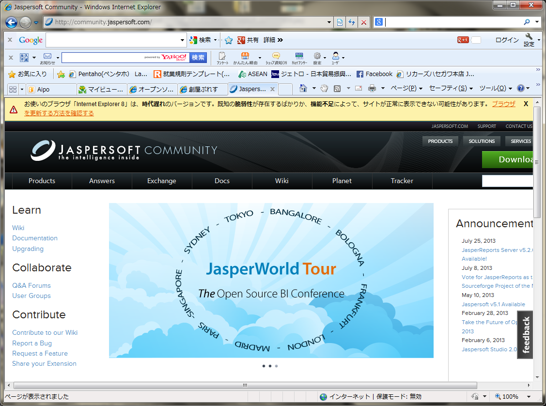Click the Report a Bug link
The image size is (546, 406).
(32, 344)
